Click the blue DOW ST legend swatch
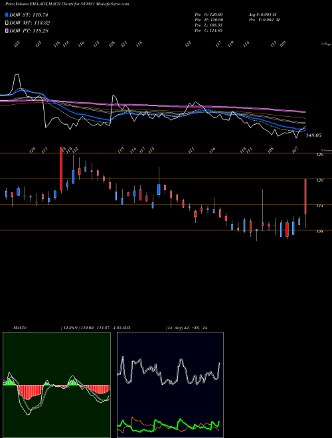Image resolution: width=332 pixels, height=438 pixels. pyautogui.click(x=7, y=15)
